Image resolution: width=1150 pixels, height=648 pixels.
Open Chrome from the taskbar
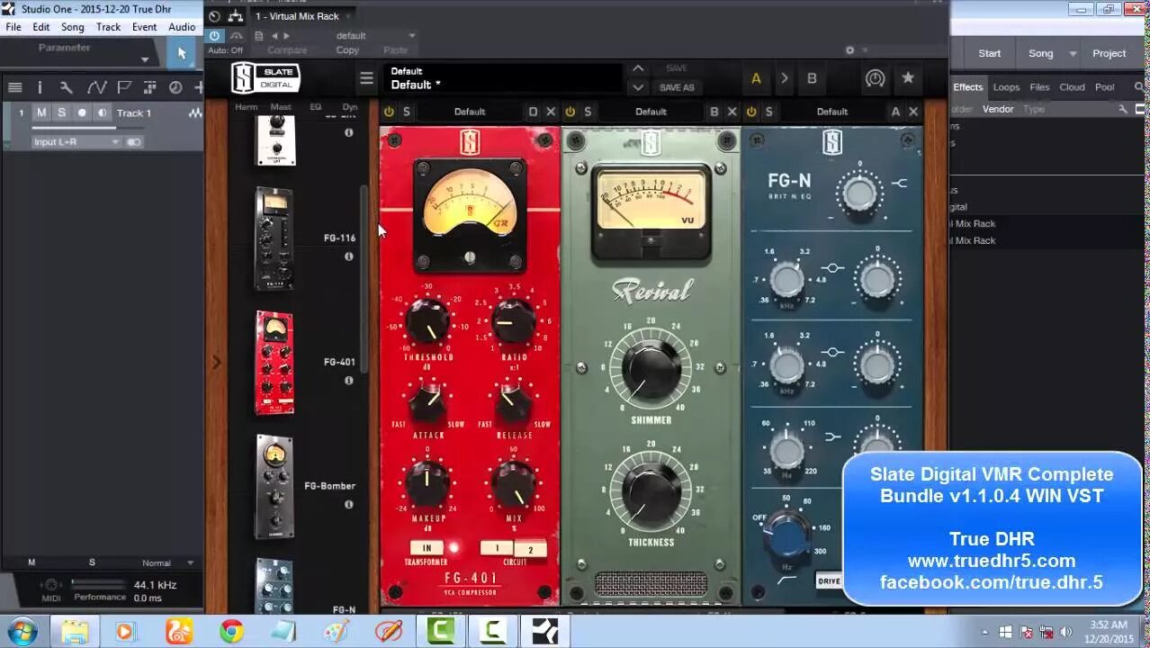pos(231,632)
